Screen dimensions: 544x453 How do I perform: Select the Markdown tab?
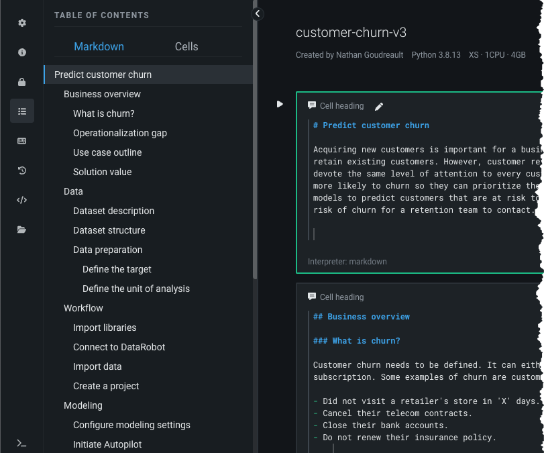pyautogui.click(x=99, y=46)
